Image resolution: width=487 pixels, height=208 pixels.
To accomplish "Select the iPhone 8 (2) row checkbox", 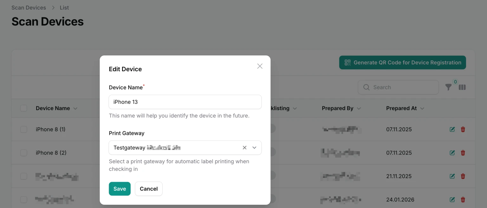I will [x=24, y=153].
